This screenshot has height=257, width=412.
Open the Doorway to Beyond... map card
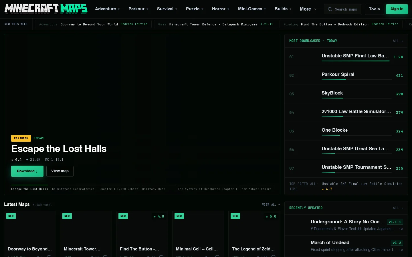(30, 234)
